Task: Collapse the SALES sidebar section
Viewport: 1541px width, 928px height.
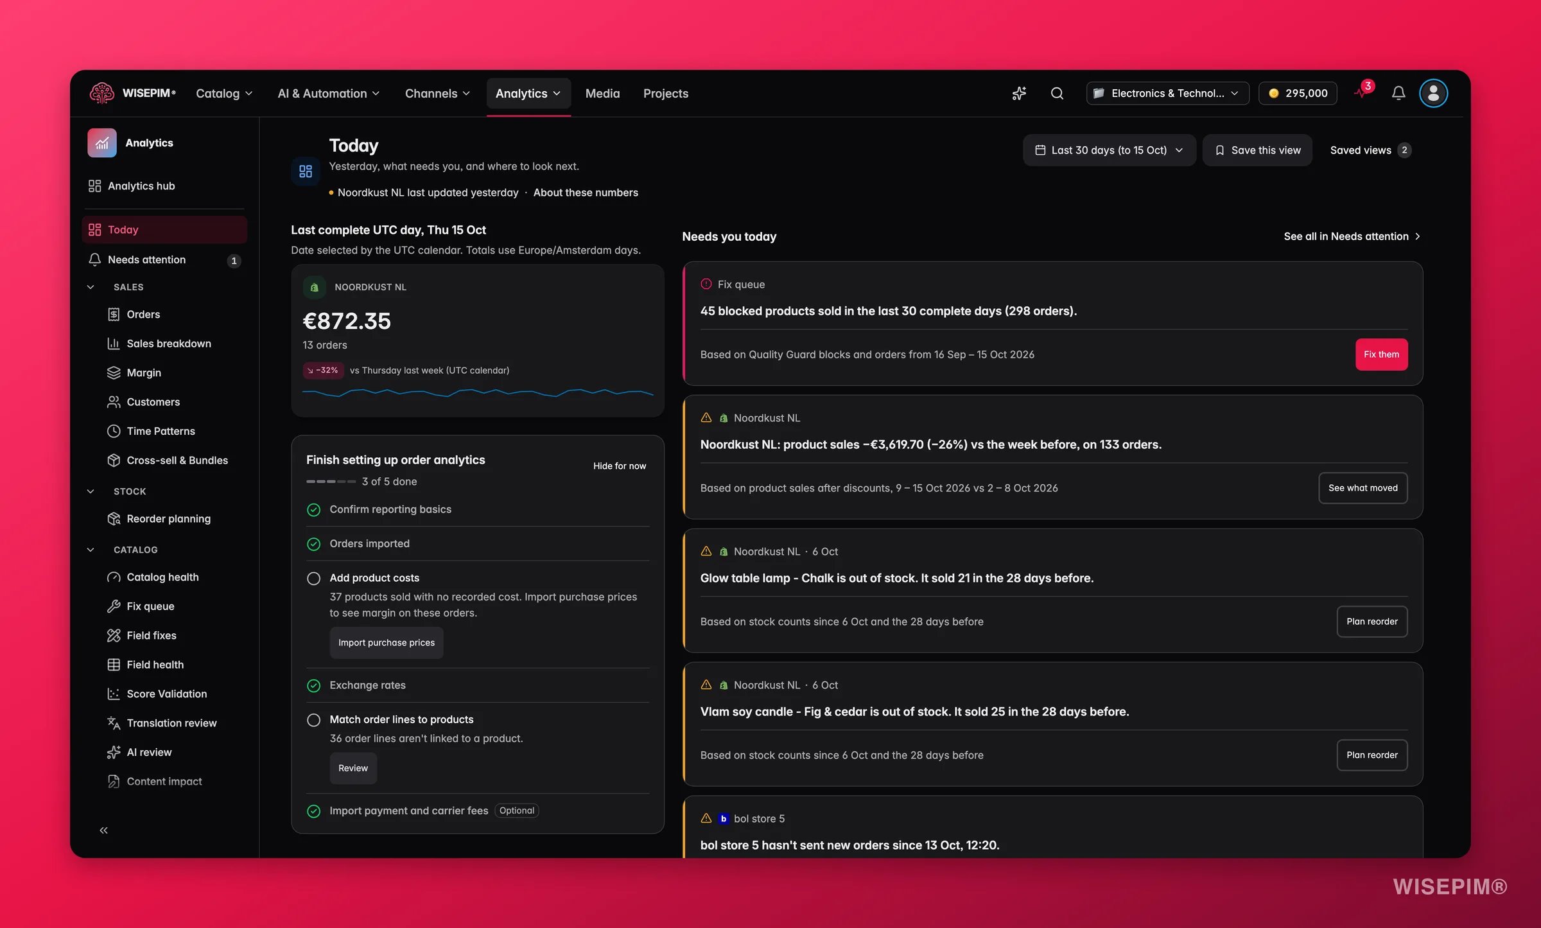Action: tap(91, 287)
